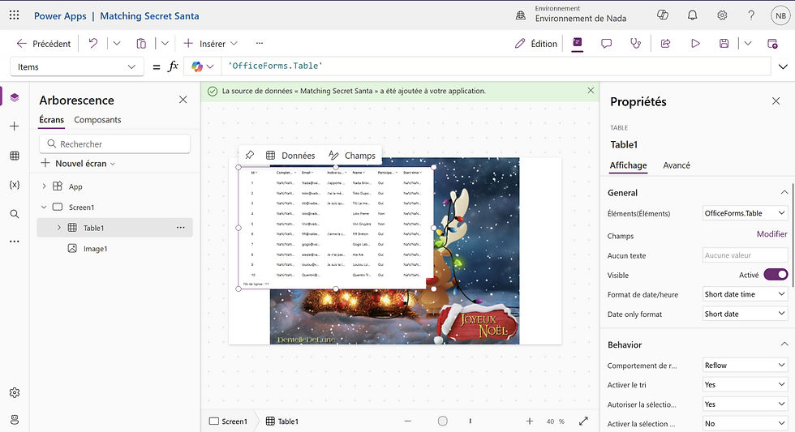
Task: Open the comments speech bubble icon
Action: (x=607, y=44)
